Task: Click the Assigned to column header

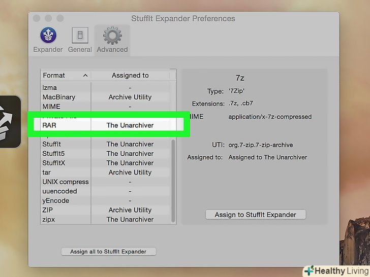Action: click(x=130, y=76)
